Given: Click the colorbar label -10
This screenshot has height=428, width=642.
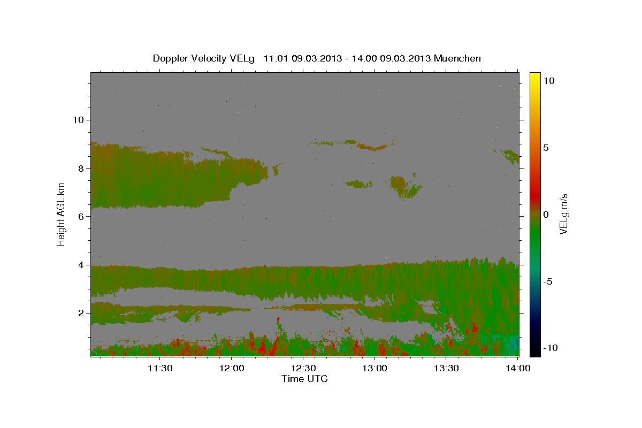Looking at the screenshot, I should click(551, 348).
